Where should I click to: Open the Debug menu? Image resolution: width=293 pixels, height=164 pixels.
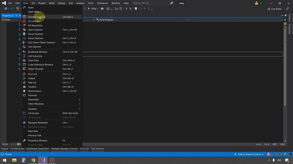tap(61, 3)
